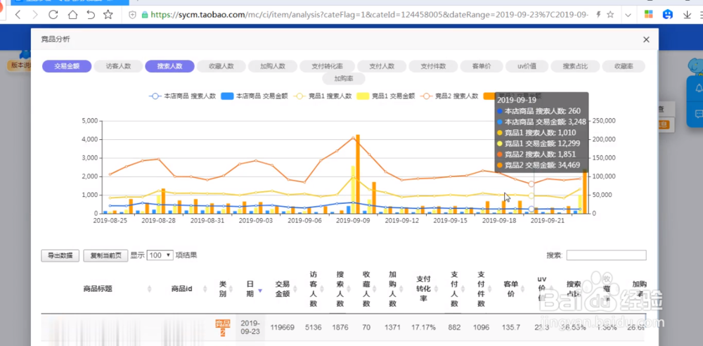
Task: Sort table by 交易金额 column header
Action: pos(283,288)
